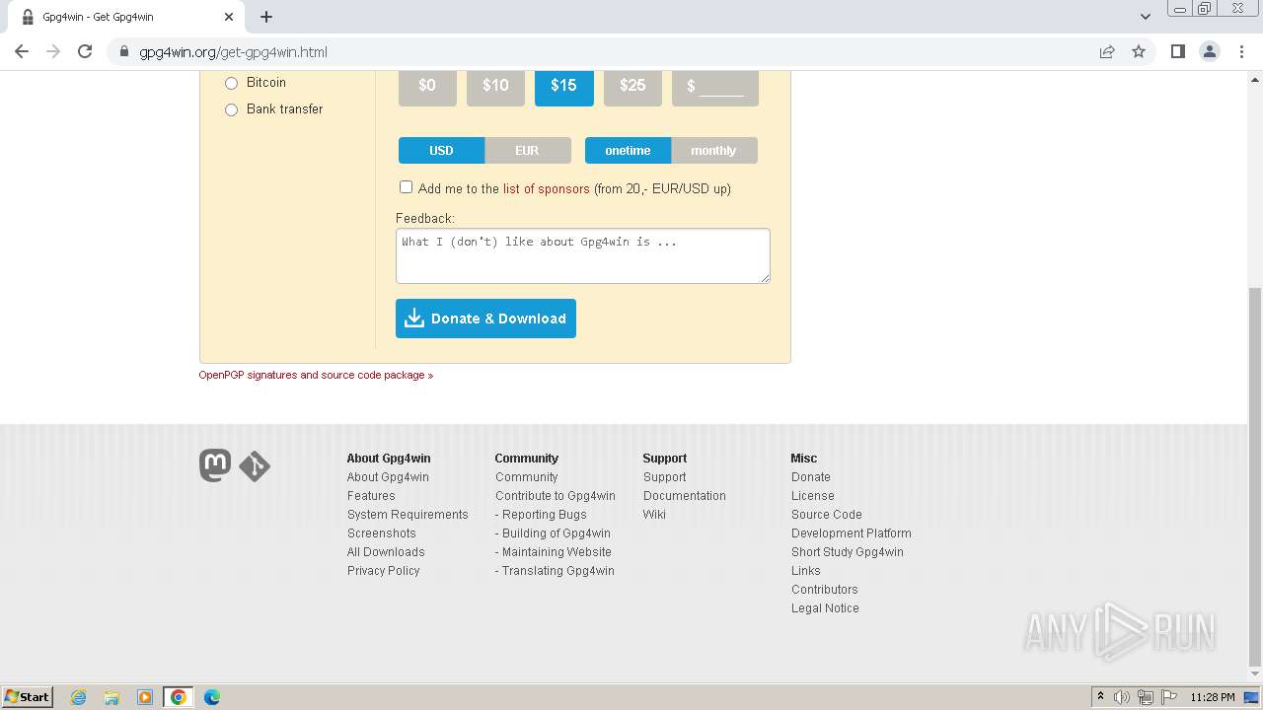Check the Add me to sponsors box
This screenshot has width=1263, height=710.
click(406, 187)
